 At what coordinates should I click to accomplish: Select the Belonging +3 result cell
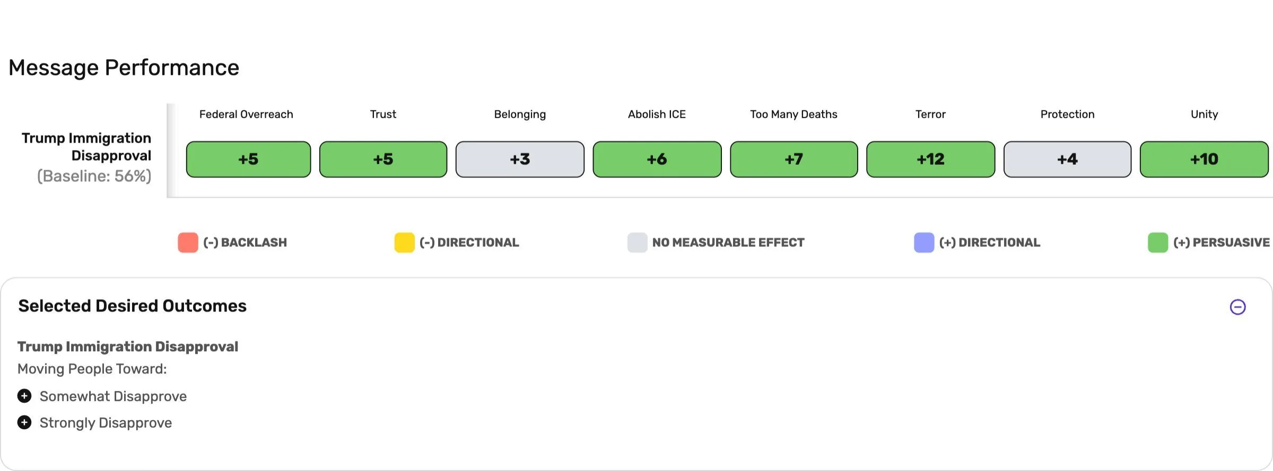click(520, 159)
